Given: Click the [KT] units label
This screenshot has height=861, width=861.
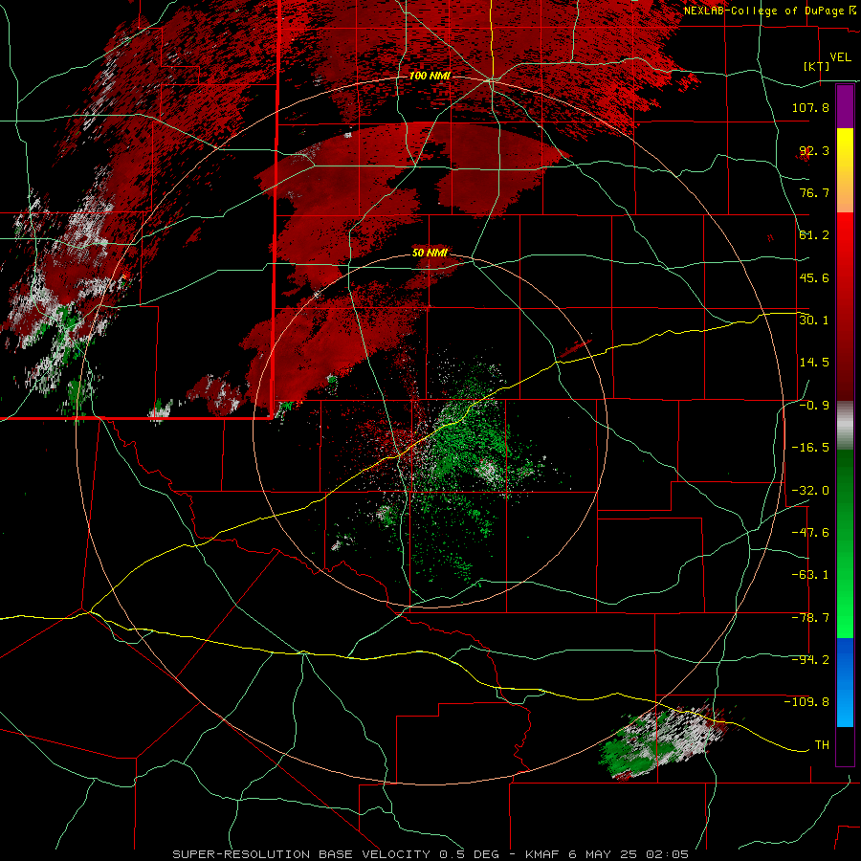Looking at the screenshot, I should (x=817, y=66).
